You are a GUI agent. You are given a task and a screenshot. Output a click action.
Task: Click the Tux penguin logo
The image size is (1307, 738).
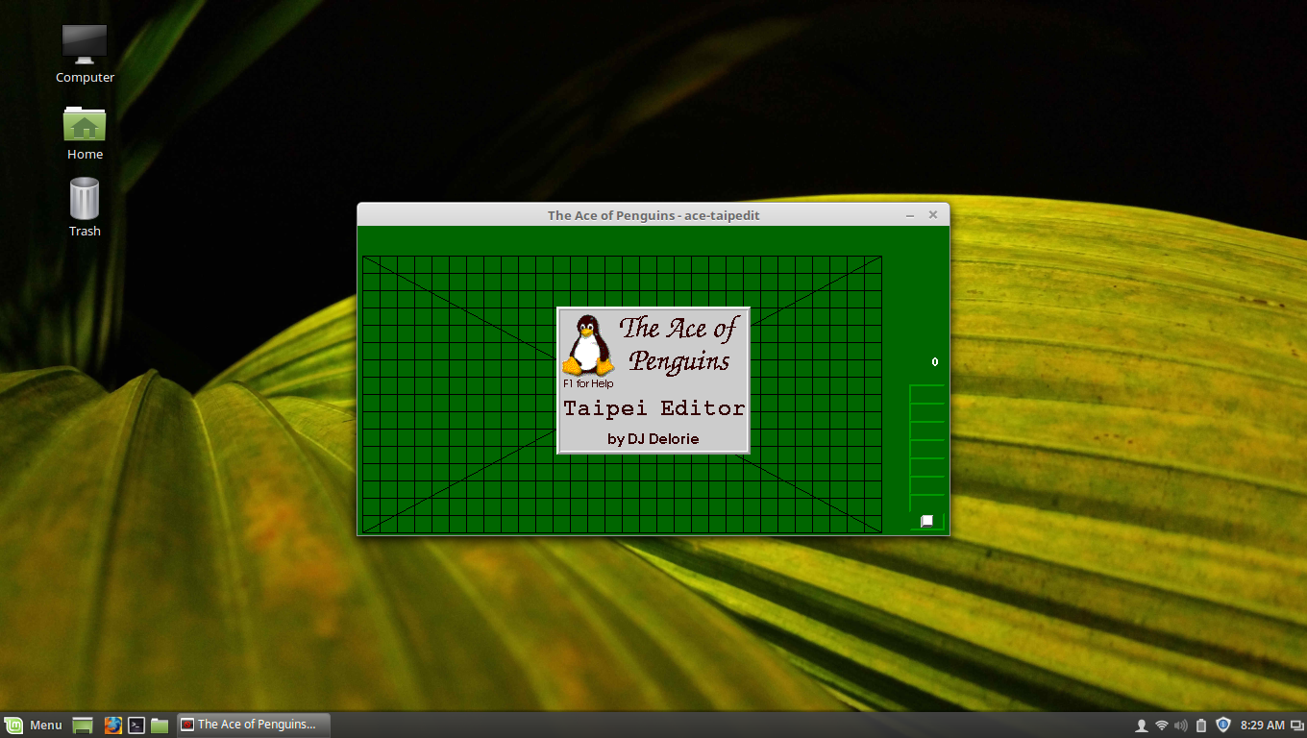click(x=587, y=345)
